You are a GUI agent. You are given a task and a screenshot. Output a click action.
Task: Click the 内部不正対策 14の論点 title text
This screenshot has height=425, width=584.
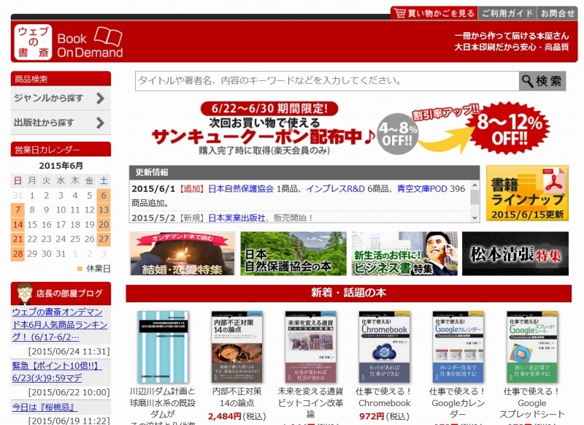click(x=237, y=397)
